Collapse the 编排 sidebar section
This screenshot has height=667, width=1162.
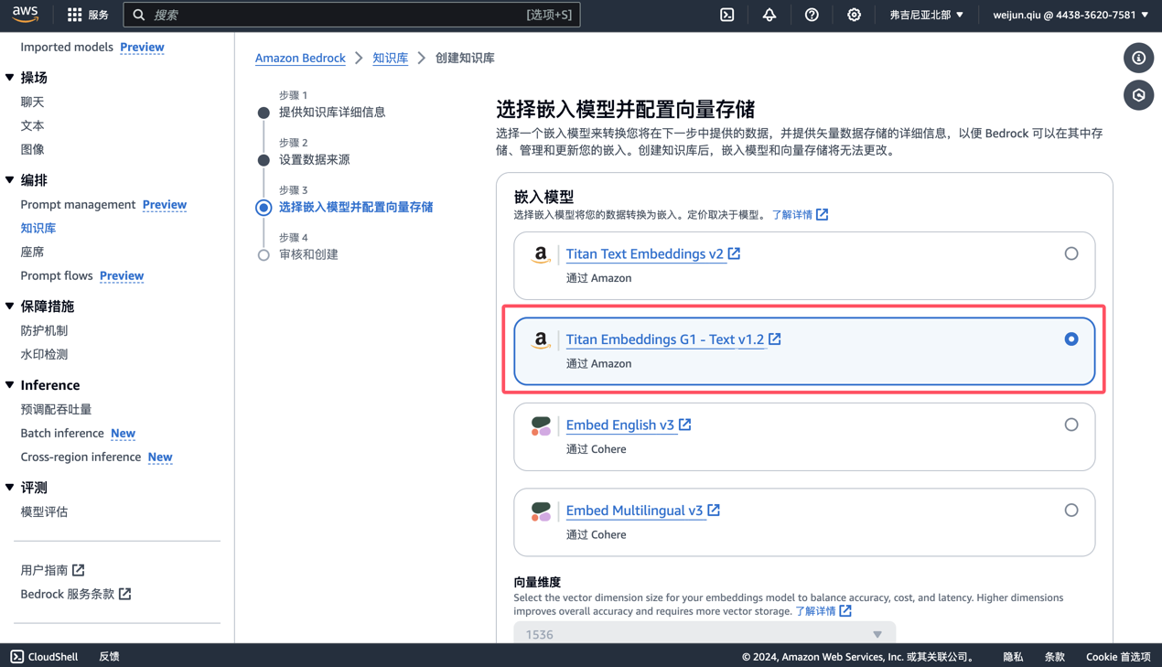point(10,180)
